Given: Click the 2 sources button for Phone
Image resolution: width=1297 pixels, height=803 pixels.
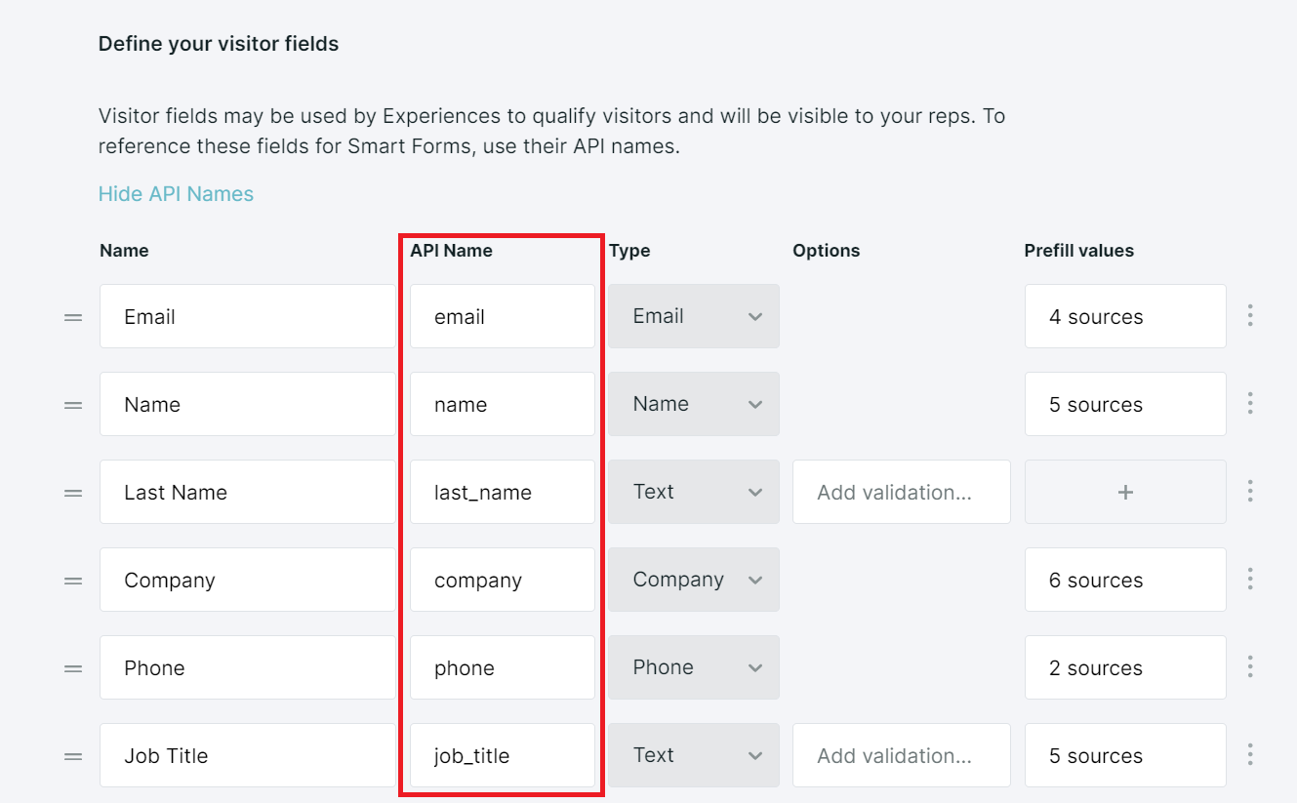Looking at the screenshot, I should 1124,667.
